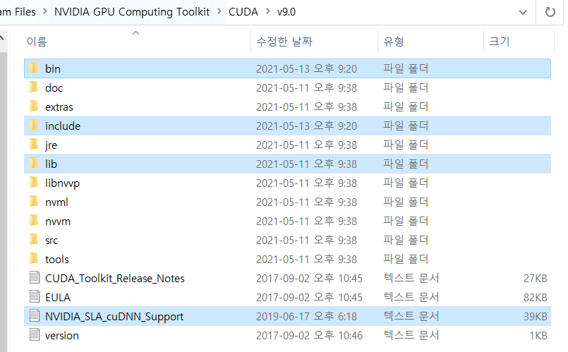Select the include folder name

[63, 126]
